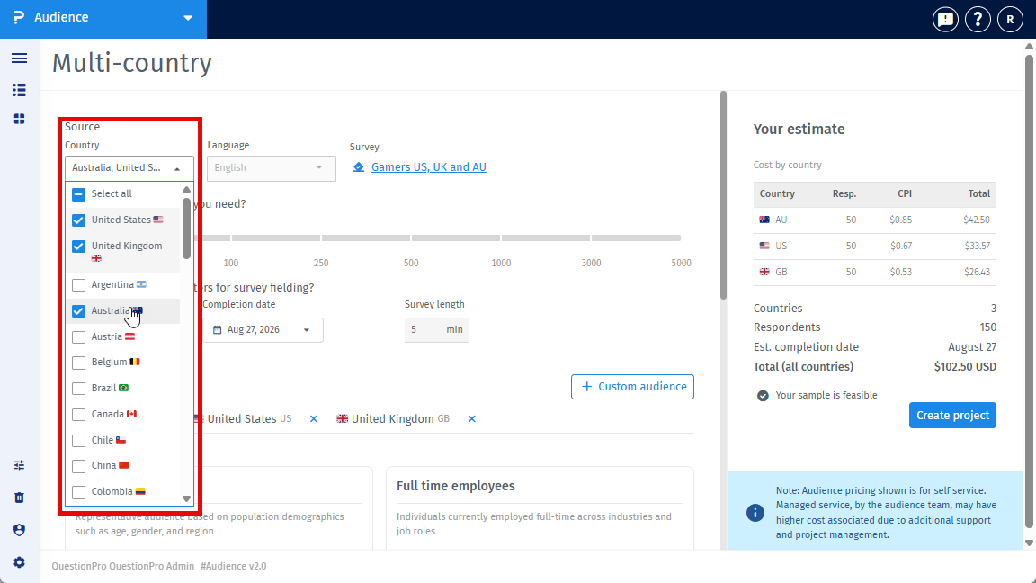The height and width of the screenshot is (583, 1036).
Task: Click the $102.50 USD total value
Action: [x=965, y=367]
